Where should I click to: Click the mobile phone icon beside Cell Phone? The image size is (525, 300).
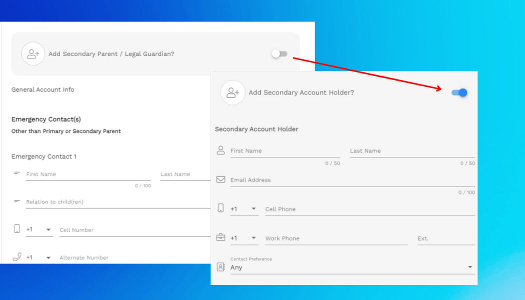tap(220, 208)
